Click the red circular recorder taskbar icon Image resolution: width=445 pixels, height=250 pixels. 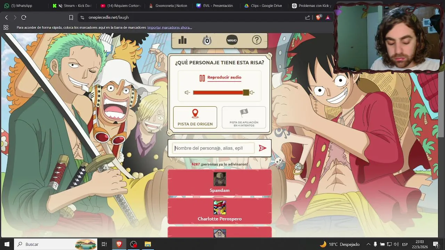(x=133, y=244)
